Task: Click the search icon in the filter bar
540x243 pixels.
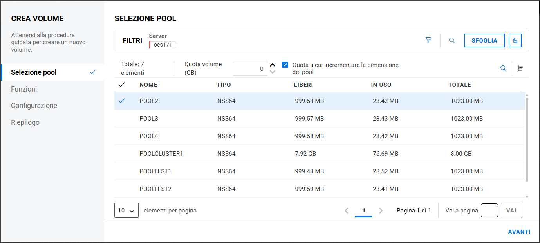Action: pos(452,40)
